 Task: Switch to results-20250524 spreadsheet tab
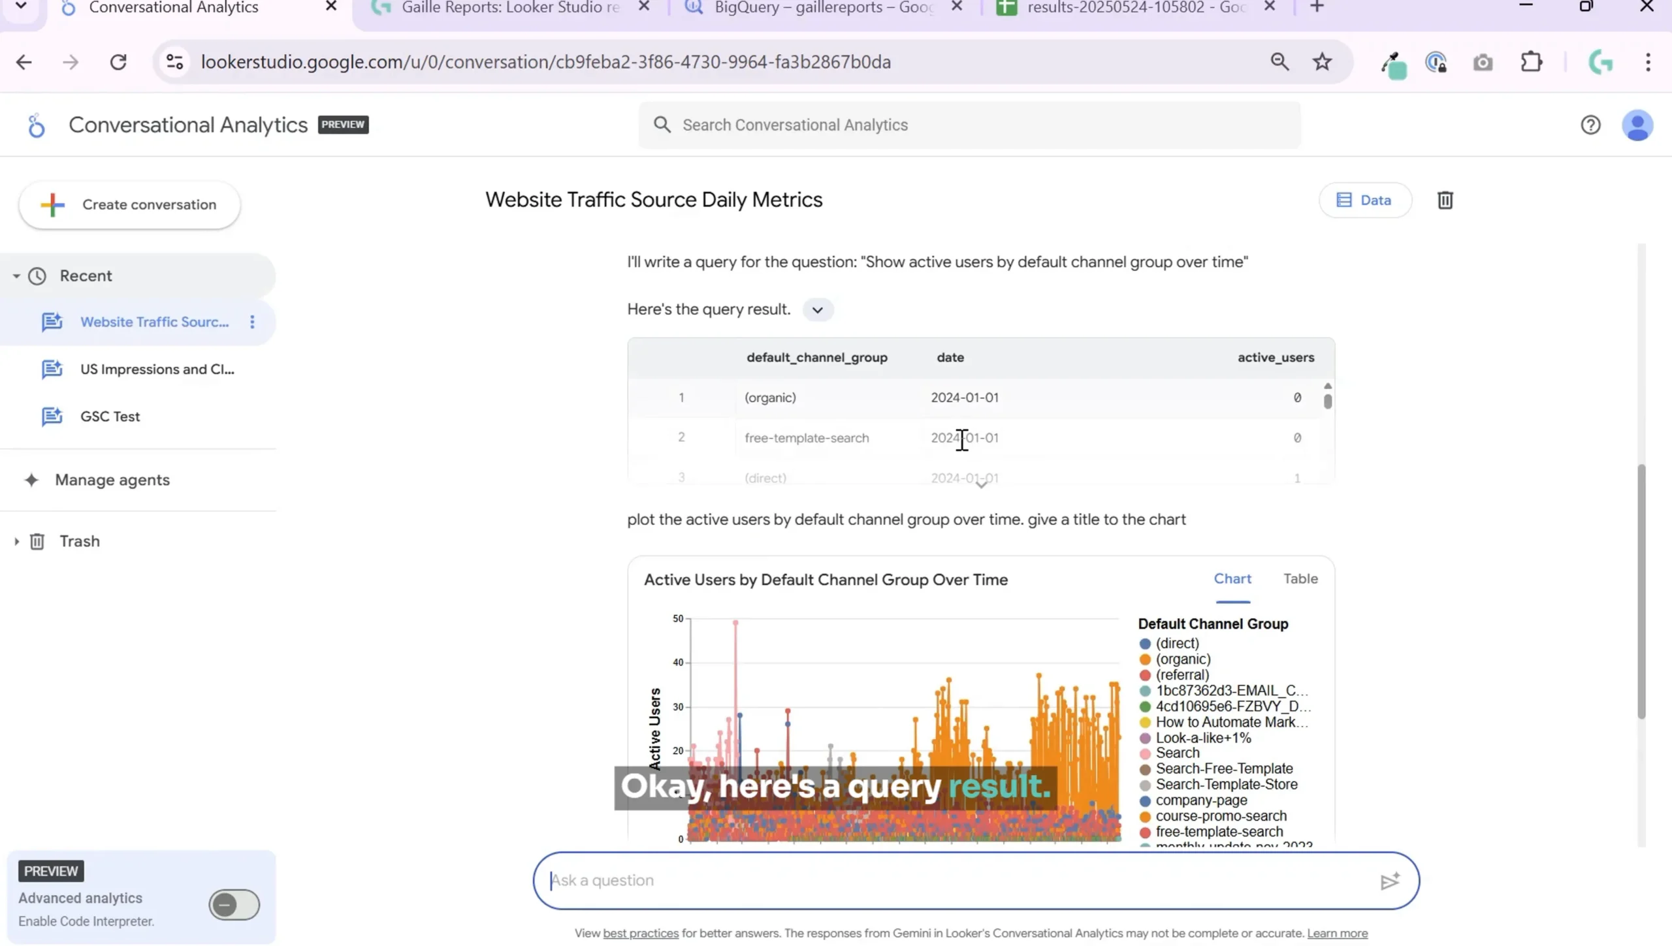pos(1136,8)
